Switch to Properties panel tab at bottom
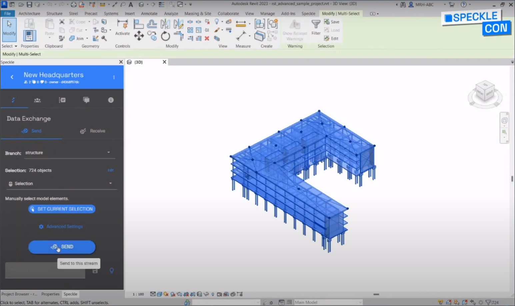 pos(50,294)
